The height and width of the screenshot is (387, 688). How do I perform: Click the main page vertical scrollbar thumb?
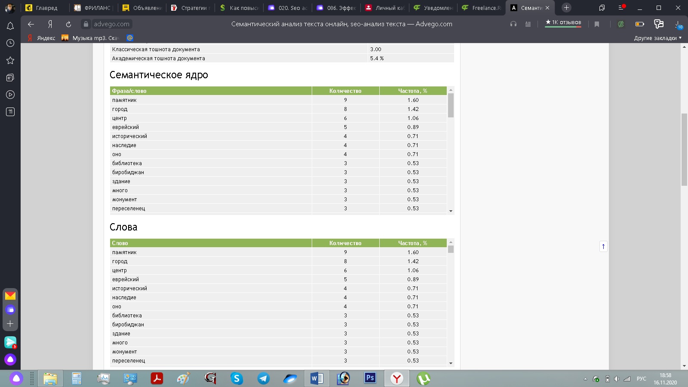point(684,150)
